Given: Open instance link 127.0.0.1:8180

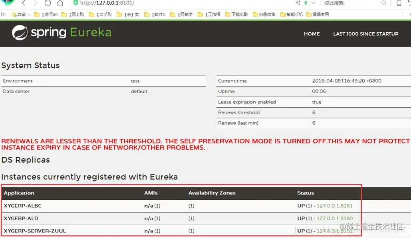Looking at the screenshot, I should coord(334,218).
